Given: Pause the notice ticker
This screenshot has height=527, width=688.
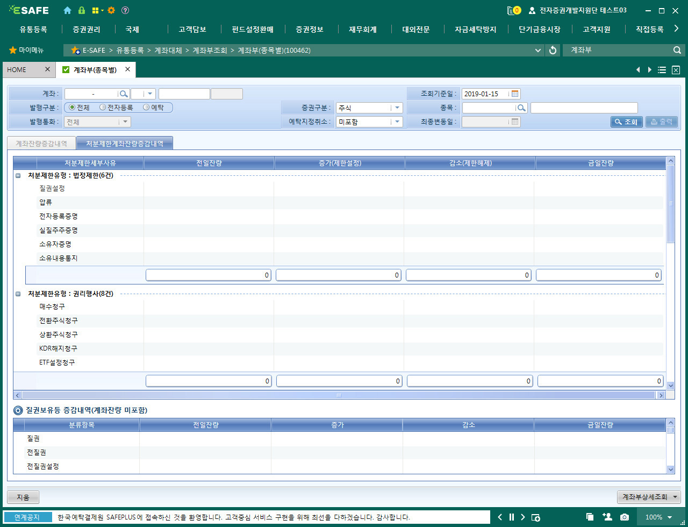Looking at the screenshot, I should point(512,517).
